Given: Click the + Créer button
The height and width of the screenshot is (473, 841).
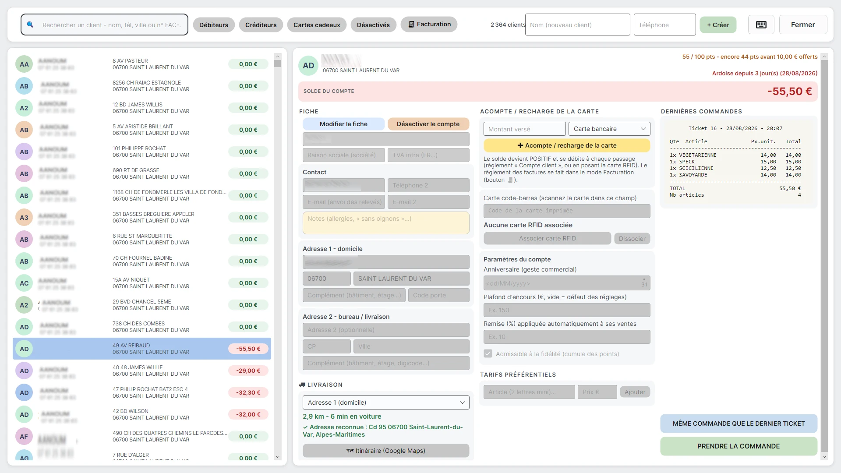Looking at the screenshot, I should point(718,25).
